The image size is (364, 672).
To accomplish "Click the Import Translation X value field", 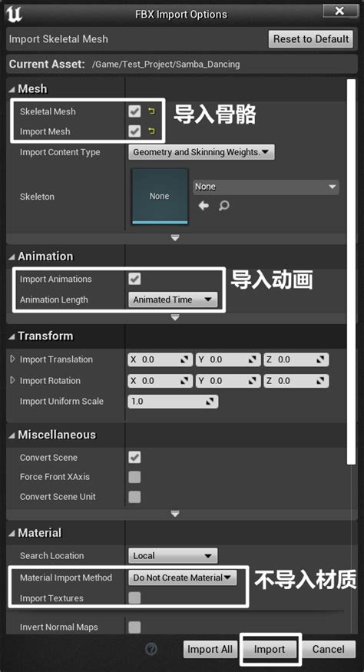I will (160, 360).
